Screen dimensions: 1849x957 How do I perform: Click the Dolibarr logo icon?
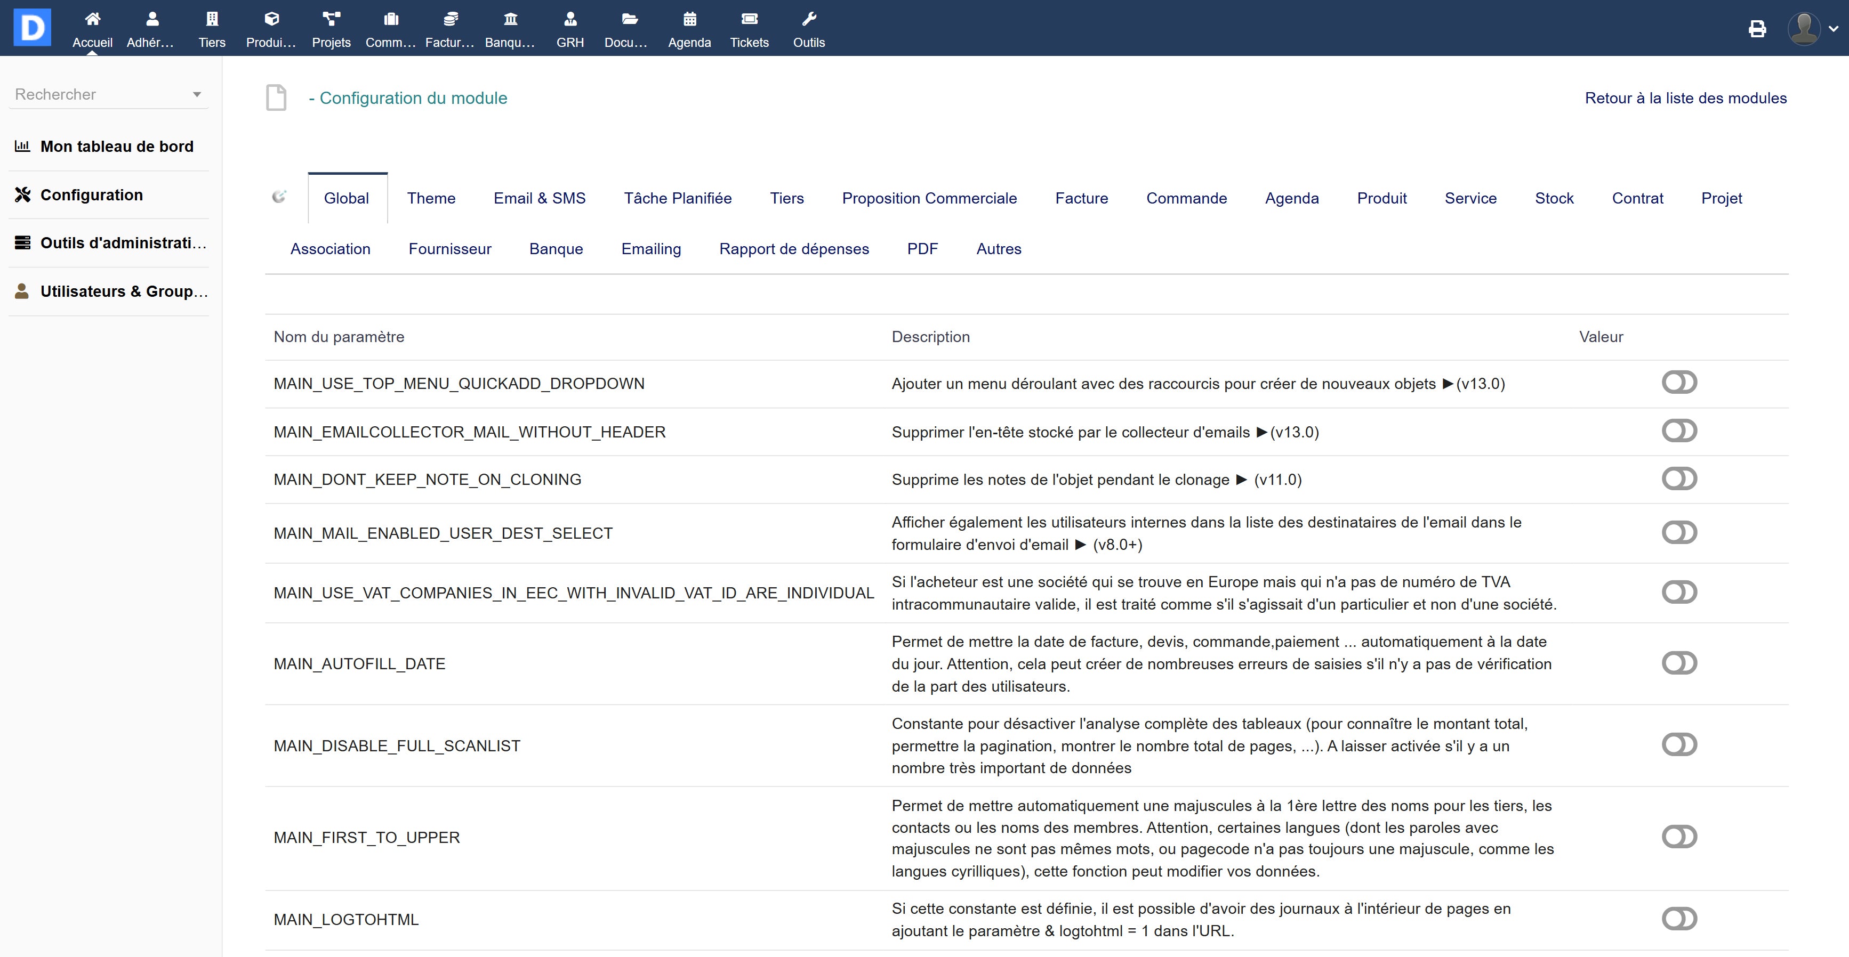point(33,27)
